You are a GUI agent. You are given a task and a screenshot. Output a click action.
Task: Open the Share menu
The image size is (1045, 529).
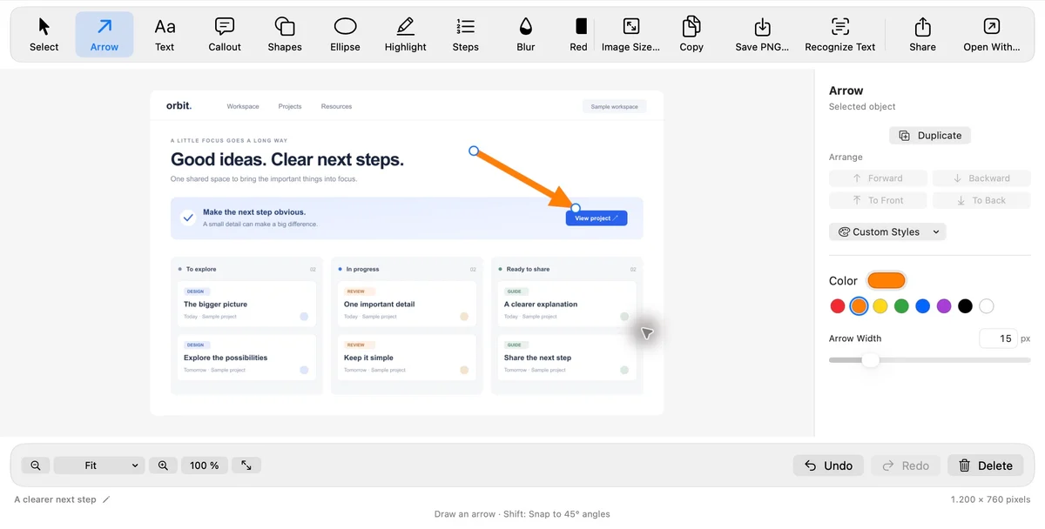(x=923, y=35)
